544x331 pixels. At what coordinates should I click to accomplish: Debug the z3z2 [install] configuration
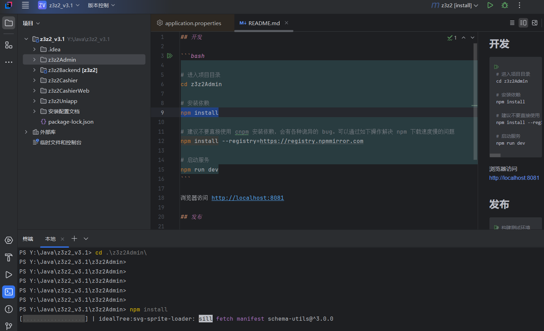[x=505, y=5]
